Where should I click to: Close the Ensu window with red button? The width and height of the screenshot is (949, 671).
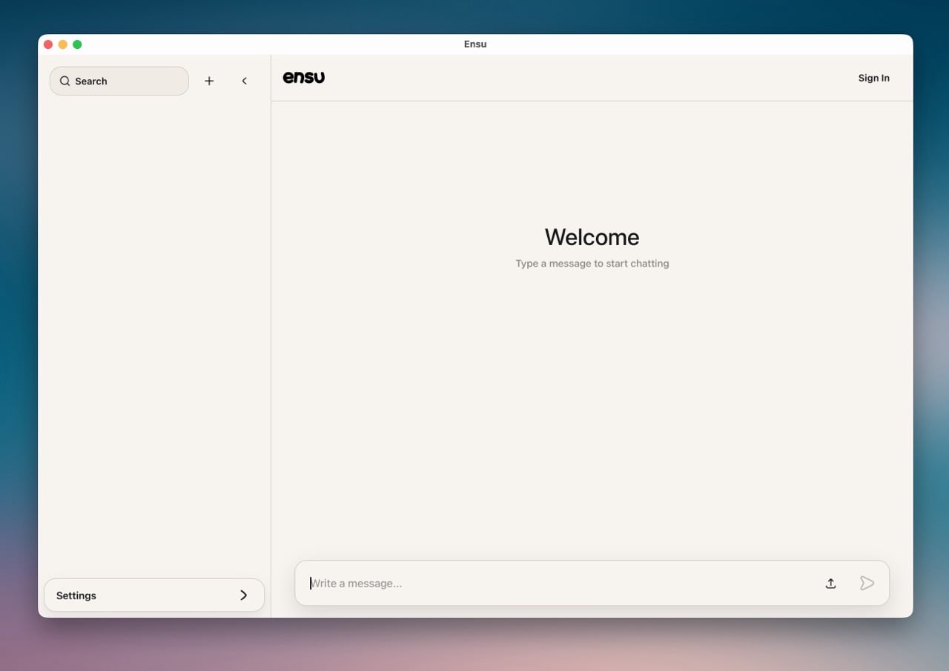pos(48,44)
